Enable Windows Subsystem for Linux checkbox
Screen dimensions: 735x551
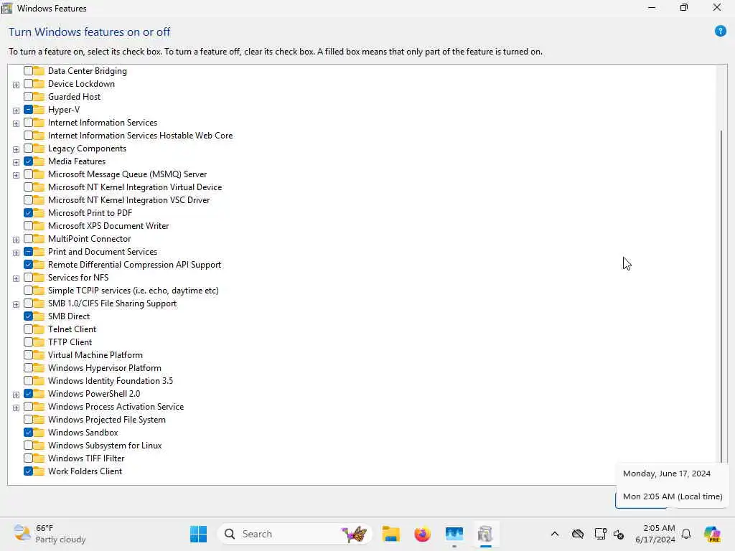[x=28, y=446]
